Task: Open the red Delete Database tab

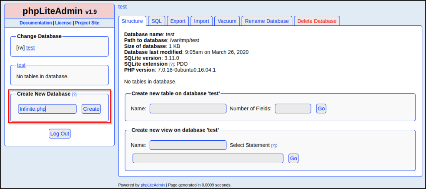Action: (317, 21)
